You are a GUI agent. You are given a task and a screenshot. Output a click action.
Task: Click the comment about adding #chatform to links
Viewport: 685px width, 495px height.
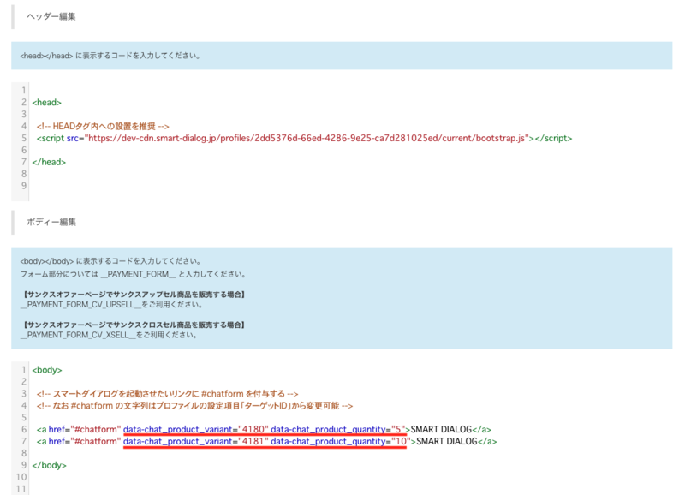click(x=167, y=394)
